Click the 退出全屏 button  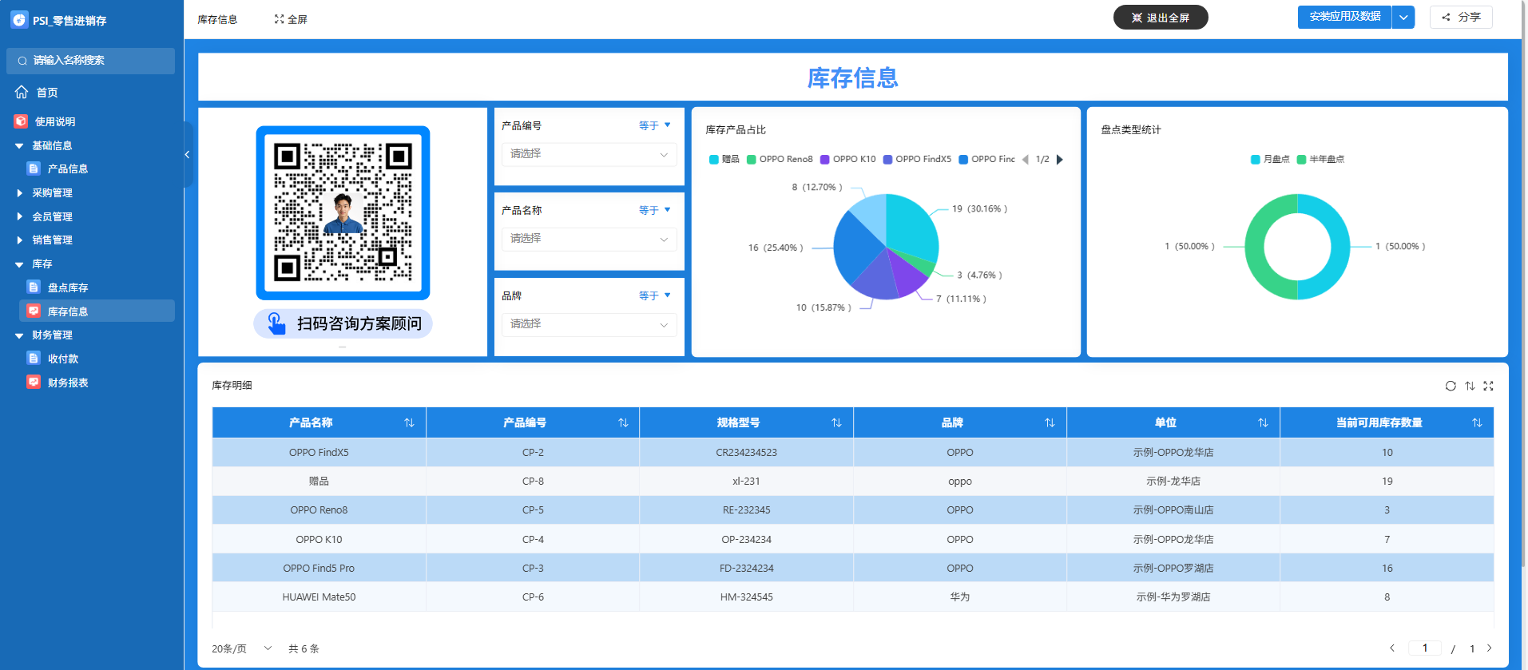click(1160, 18)
